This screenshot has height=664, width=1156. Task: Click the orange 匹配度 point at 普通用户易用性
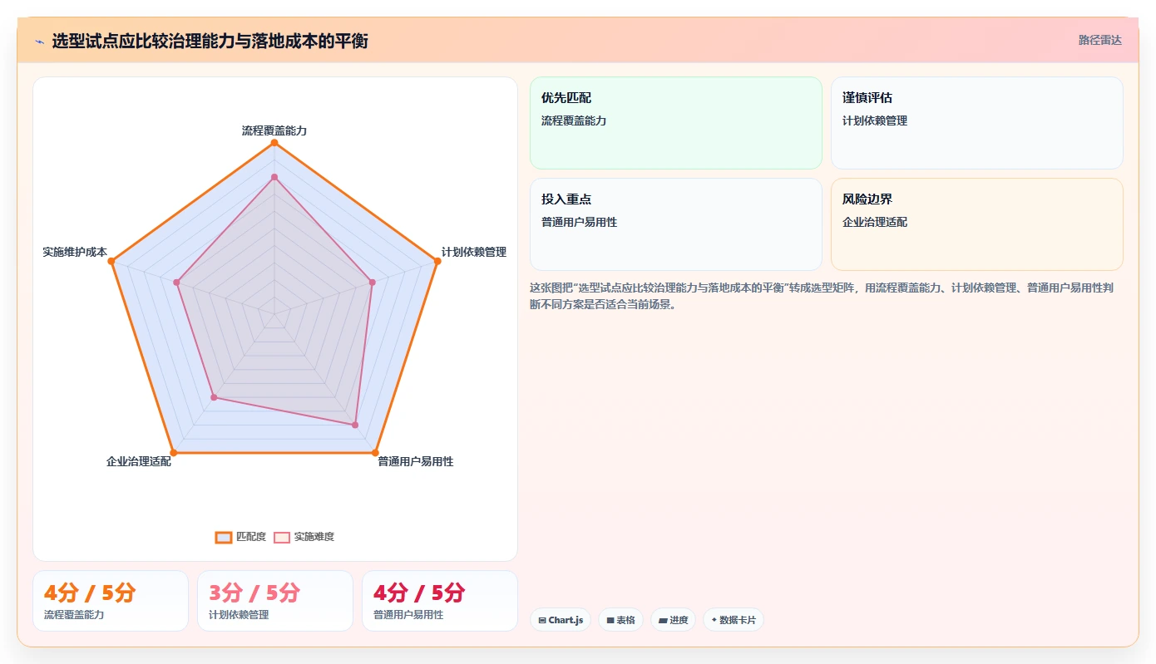pos(375,453)
